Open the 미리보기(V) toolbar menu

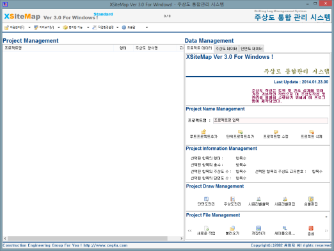coord(44,28)
